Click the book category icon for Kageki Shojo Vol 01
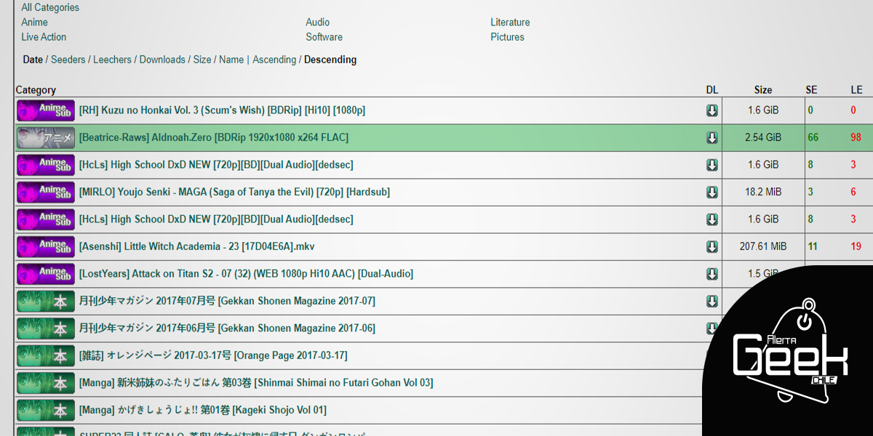The image size is (873, 436). 46,410
